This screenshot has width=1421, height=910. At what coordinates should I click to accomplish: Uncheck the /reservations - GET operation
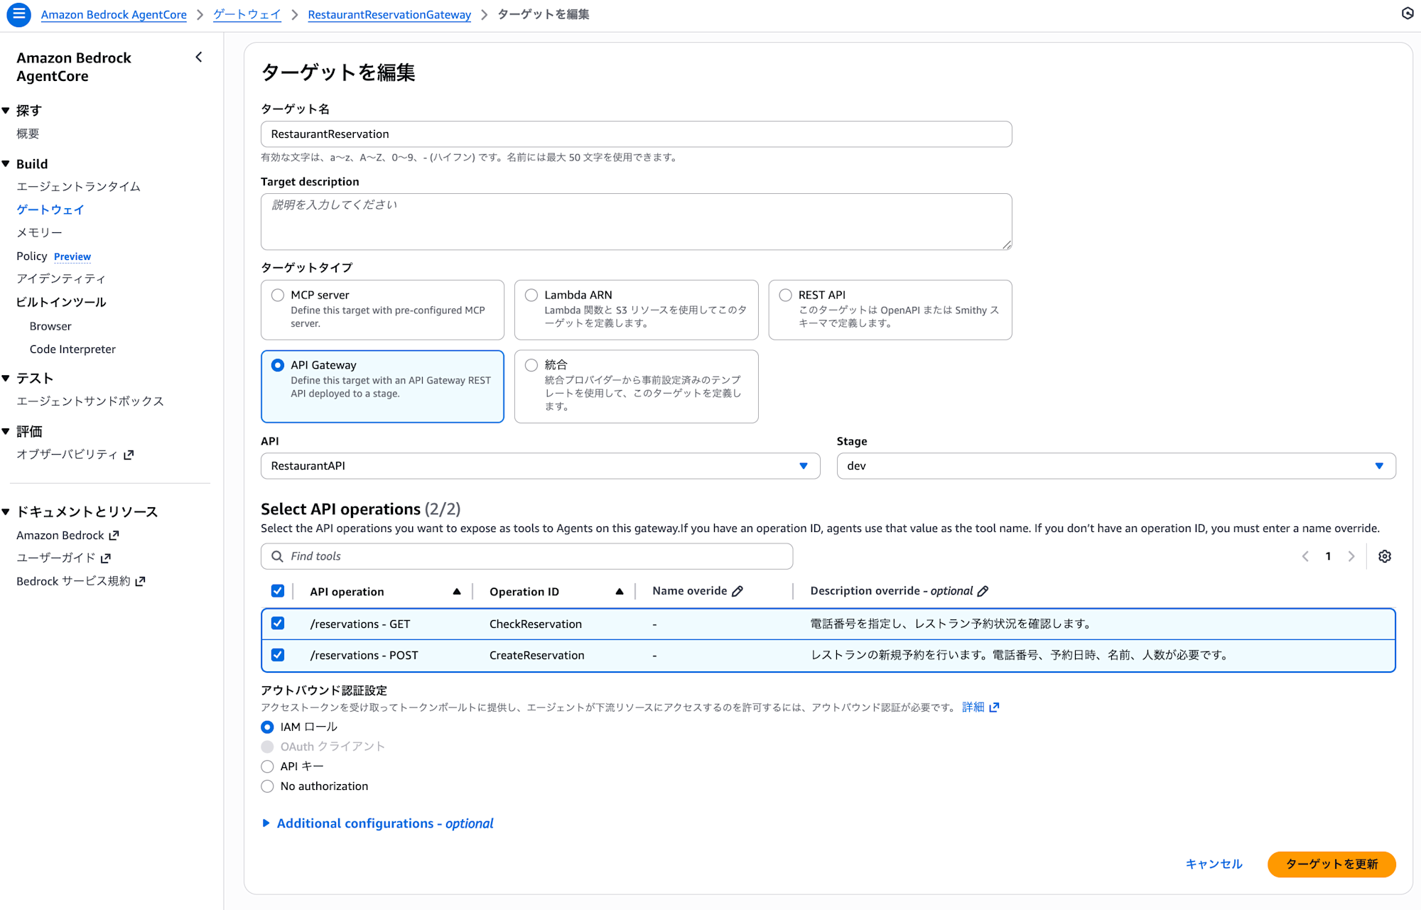coord(278,623)
